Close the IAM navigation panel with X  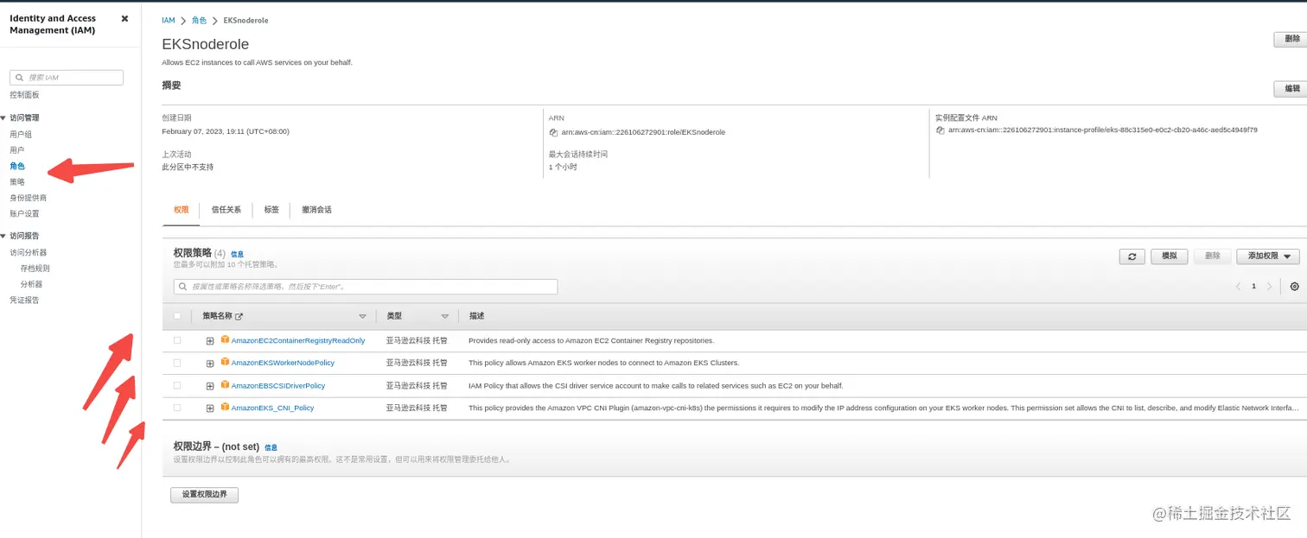pos(124,18)
